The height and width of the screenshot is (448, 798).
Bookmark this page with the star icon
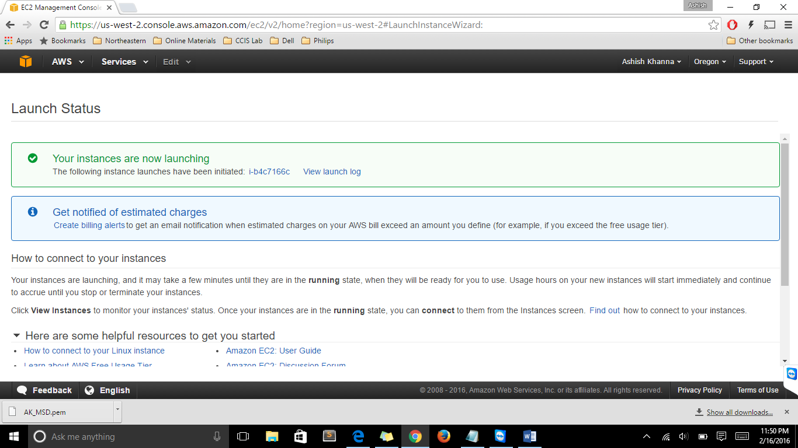pyautogui.click(x=713, y=25)
